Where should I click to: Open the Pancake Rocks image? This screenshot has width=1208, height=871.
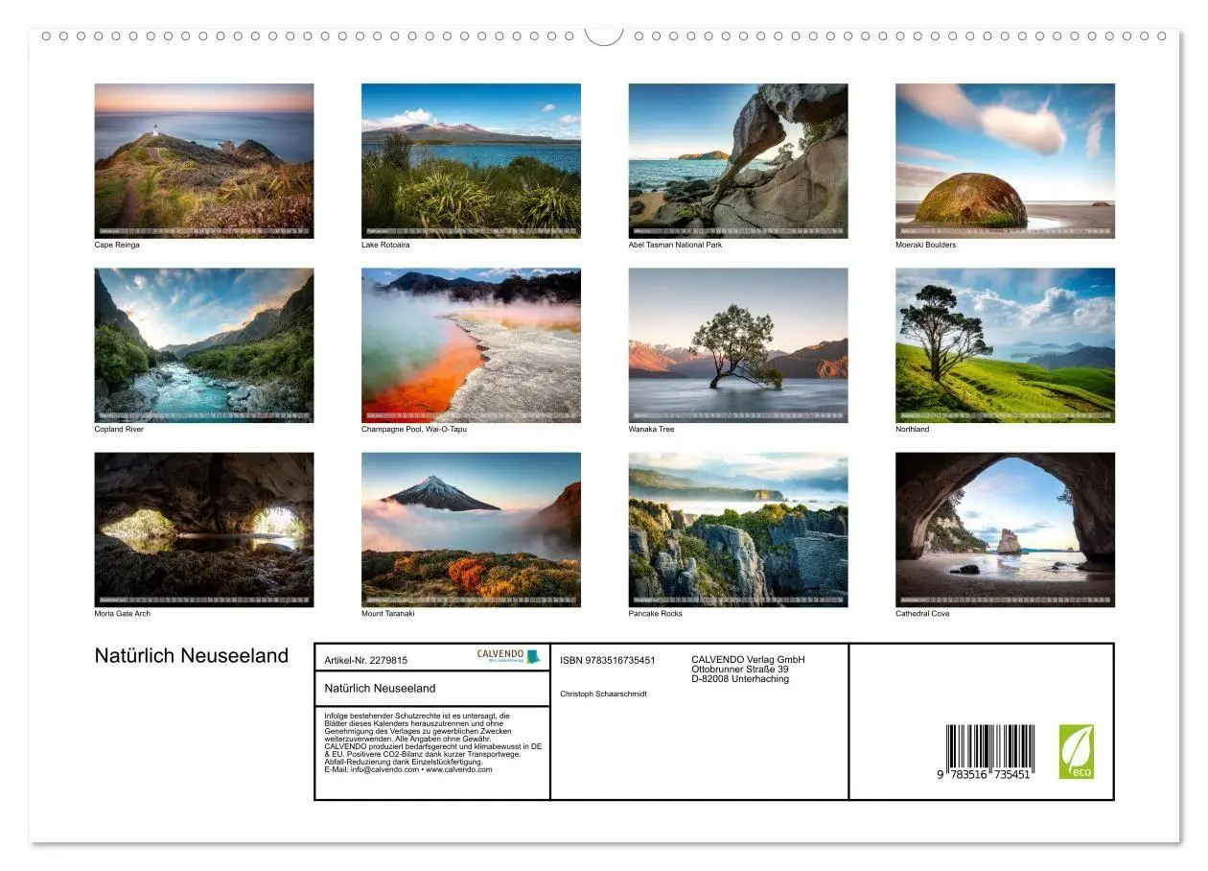point(738,530)
